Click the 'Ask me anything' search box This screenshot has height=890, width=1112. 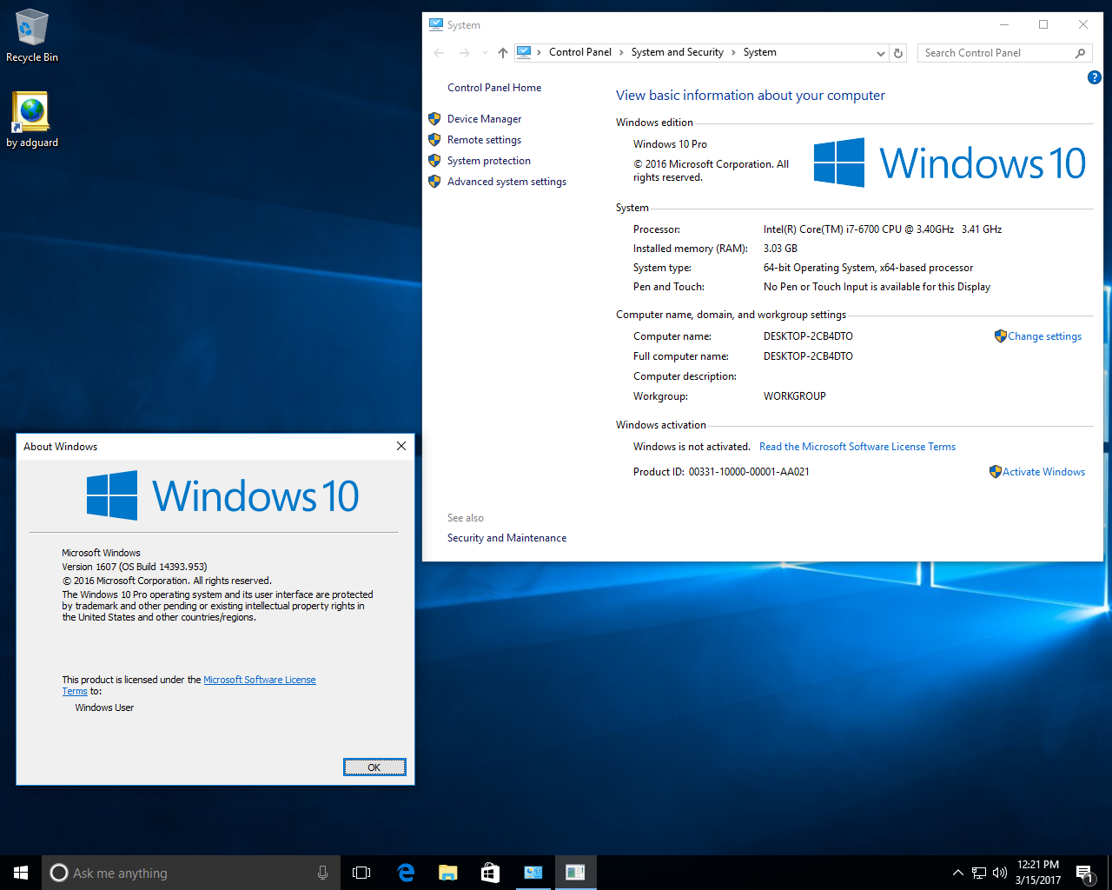click(x=191, y=873)
